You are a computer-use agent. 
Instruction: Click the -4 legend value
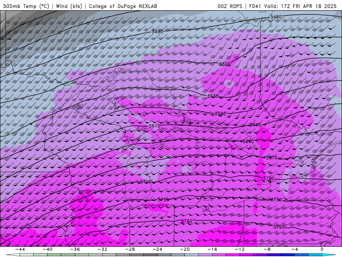(295, 249)
